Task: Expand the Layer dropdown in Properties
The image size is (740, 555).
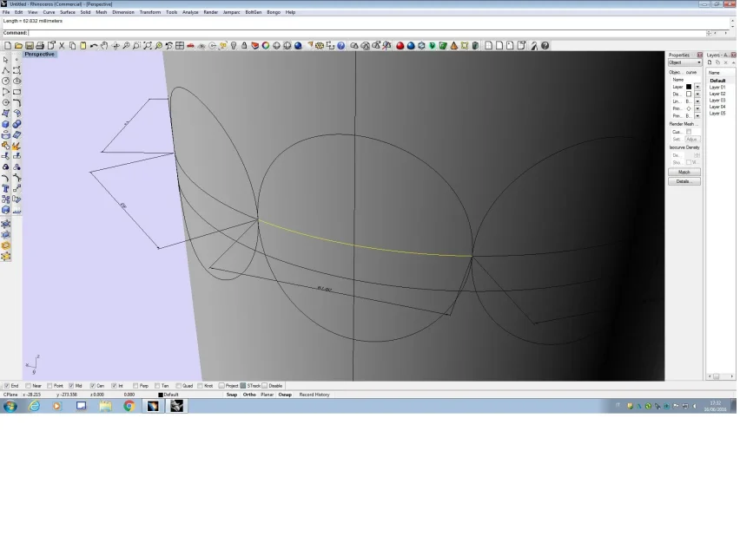Action: [x=697, y=87]
